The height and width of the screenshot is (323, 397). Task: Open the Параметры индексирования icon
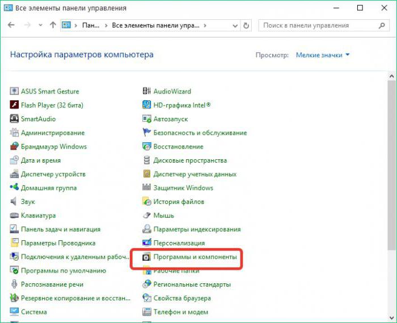click(x=146, y=229)
